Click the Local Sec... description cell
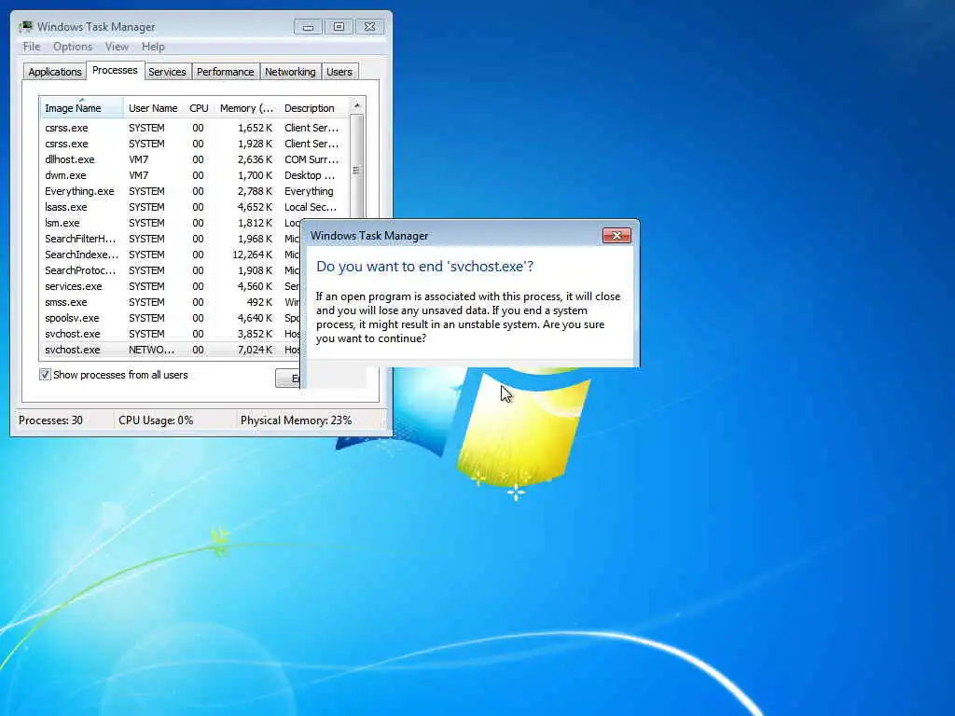 [310, 207]
